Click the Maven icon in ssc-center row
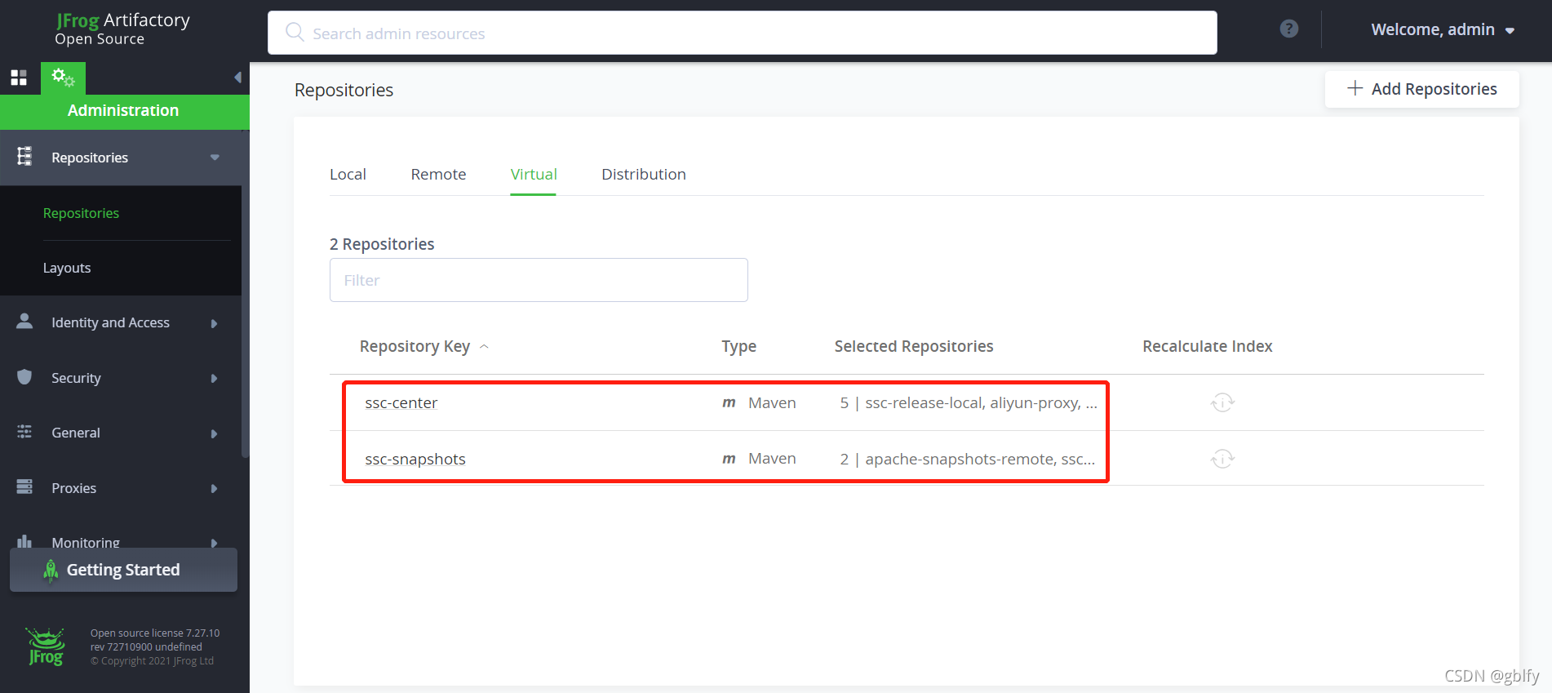This screenshot has height=693, width=1552. [729, 403]
